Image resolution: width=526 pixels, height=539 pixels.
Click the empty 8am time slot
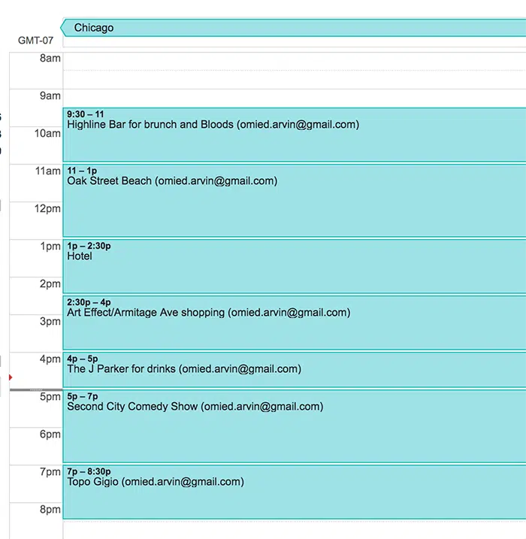(x=293, y=60)
